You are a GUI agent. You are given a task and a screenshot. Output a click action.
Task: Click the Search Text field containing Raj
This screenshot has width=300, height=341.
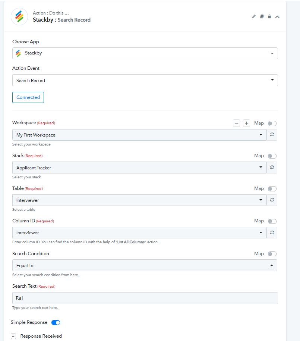pos(145,298)
